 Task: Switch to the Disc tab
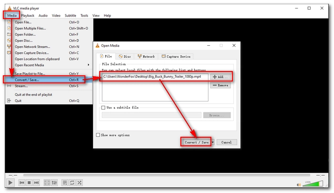click(125, 56)
